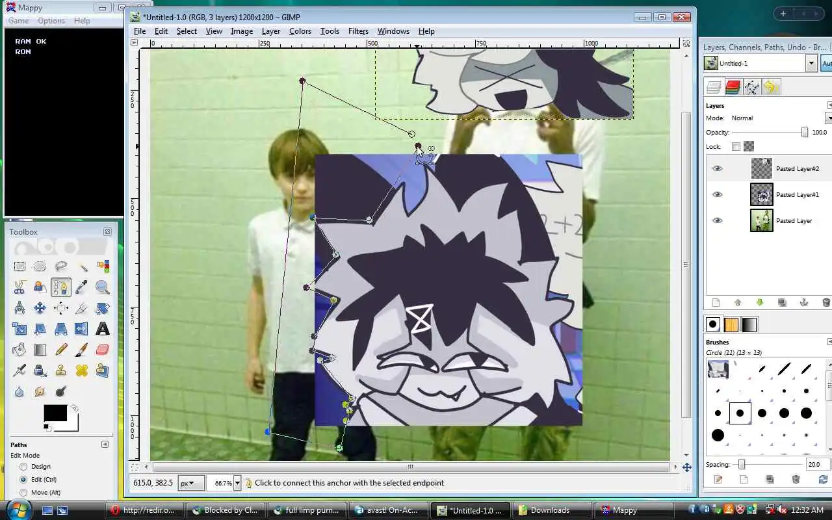Open the Untitled-1 image selector dropdown
The height and width of the screenshot is (520, 832).
point(811,63)
